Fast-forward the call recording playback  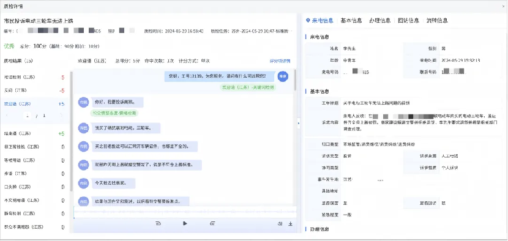pyautogui.click(x=212, y=223)
